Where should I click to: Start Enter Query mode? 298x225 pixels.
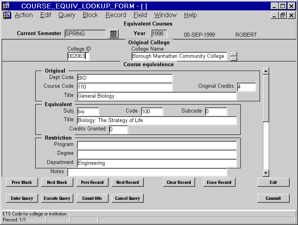tap(22, 198)
